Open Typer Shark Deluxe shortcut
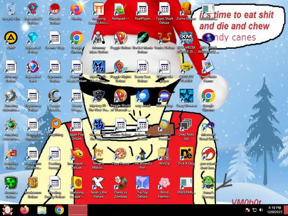 (164, 13)
